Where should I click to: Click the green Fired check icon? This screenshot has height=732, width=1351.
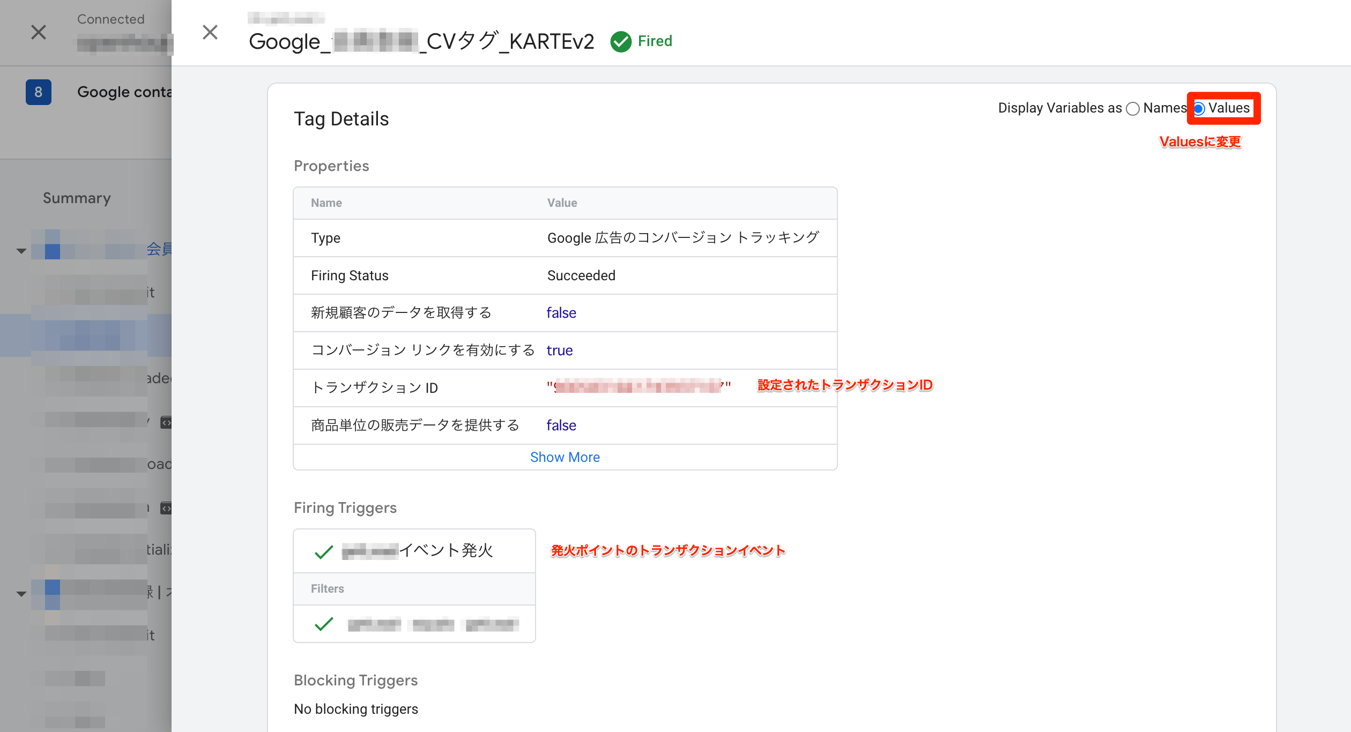621,41
